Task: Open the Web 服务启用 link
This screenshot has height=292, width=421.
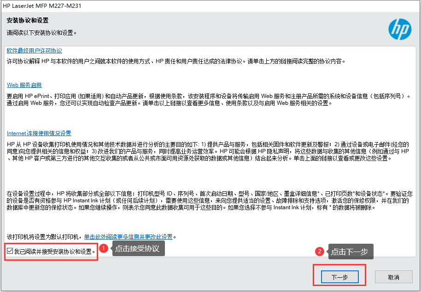Action: coord(24,85)
